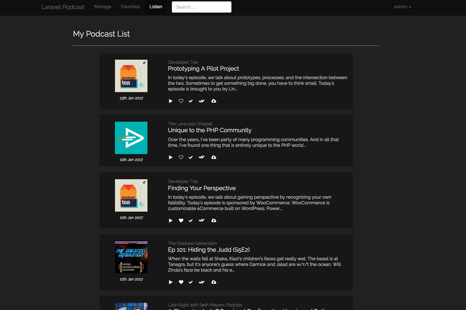Open Finding Your Perspective title link

202,188
